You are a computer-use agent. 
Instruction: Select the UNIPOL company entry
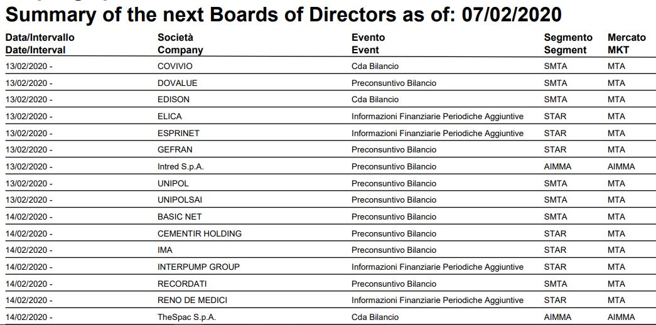pos(173,183)
